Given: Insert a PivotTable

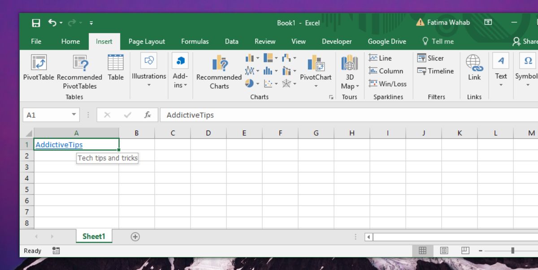Looking at the screenshot, I should [x=39, y=68].
